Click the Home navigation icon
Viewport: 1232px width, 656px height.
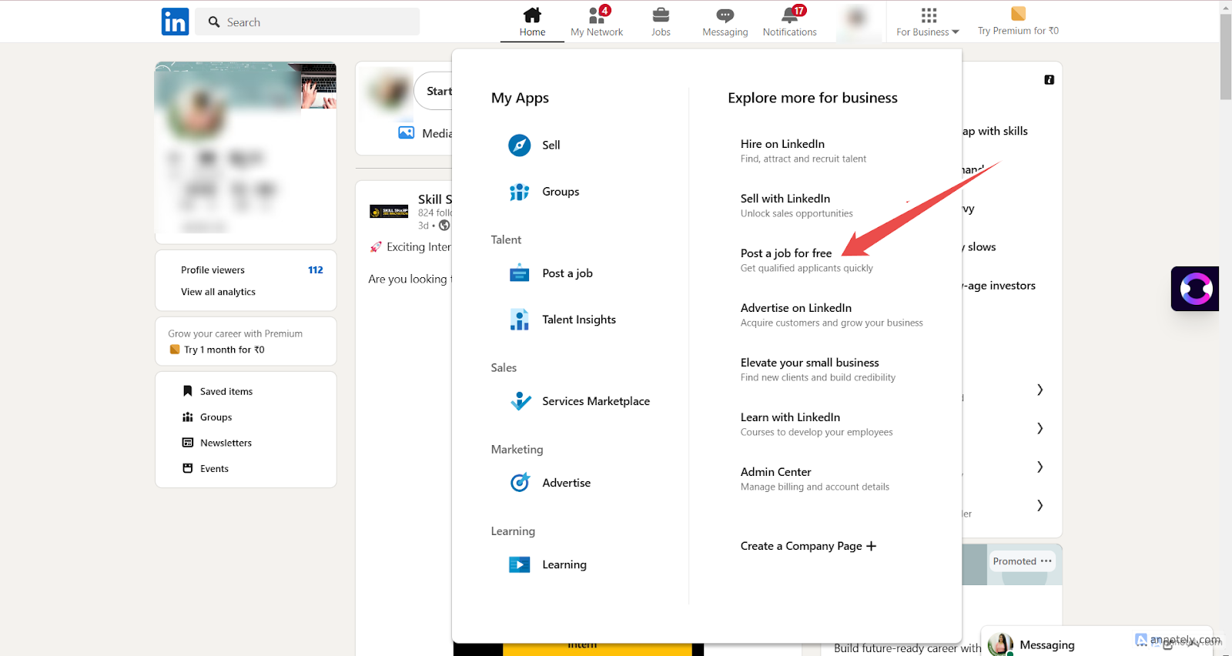click(532, 15)
